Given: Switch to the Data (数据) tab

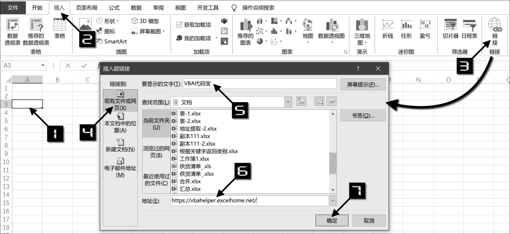Looking at the screenshot, I should [136, 8].
